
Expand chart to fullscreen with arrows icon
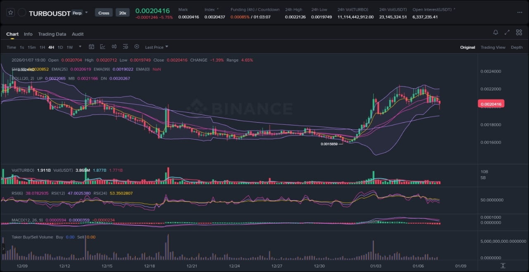[x=507, y=33]
